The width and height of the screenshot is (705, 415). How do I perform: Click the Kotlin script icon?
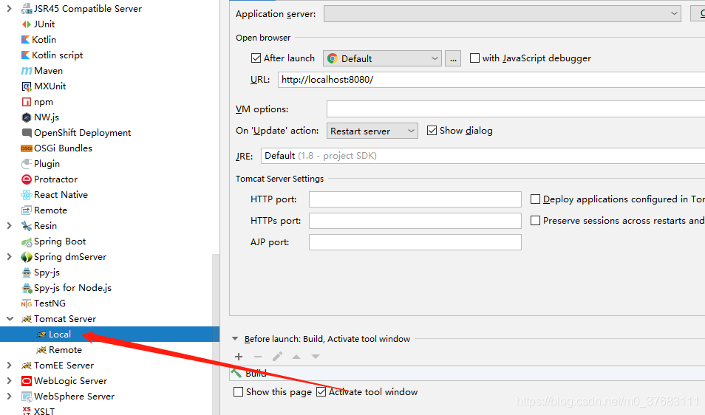click(26, 55)
